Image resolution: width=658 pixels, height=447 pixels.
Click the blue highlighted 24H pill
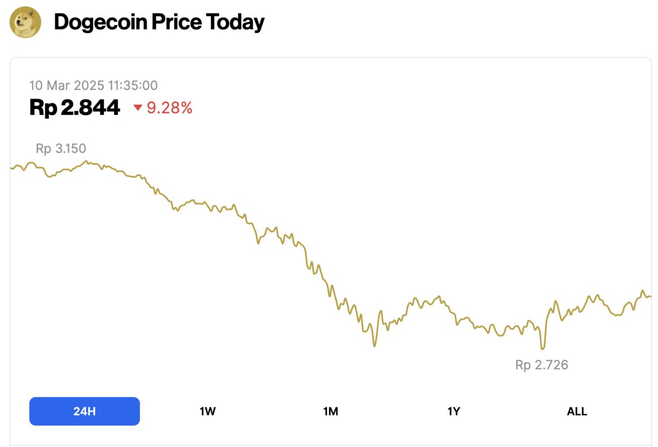click(84, 411)
